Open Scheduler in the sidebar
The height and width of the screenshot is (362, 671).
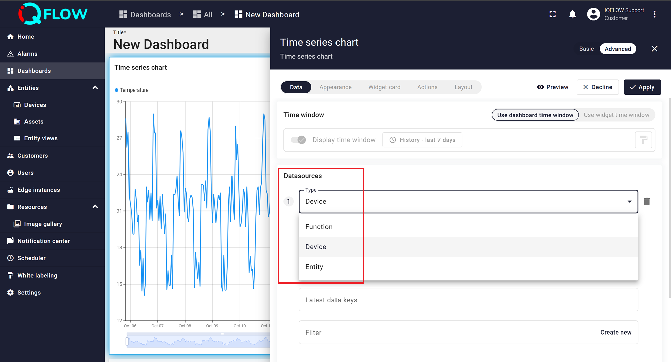pos(31,258)
